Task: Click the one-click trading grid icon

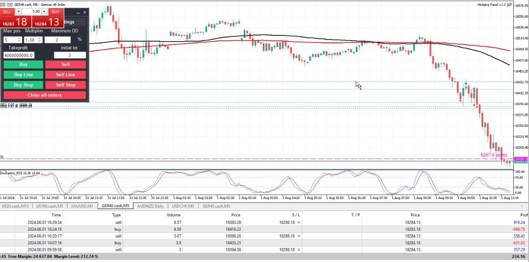Action: click(x=3, y=5)
